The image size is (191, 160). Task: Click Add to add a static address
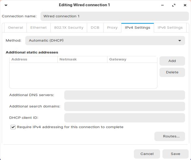172,61
